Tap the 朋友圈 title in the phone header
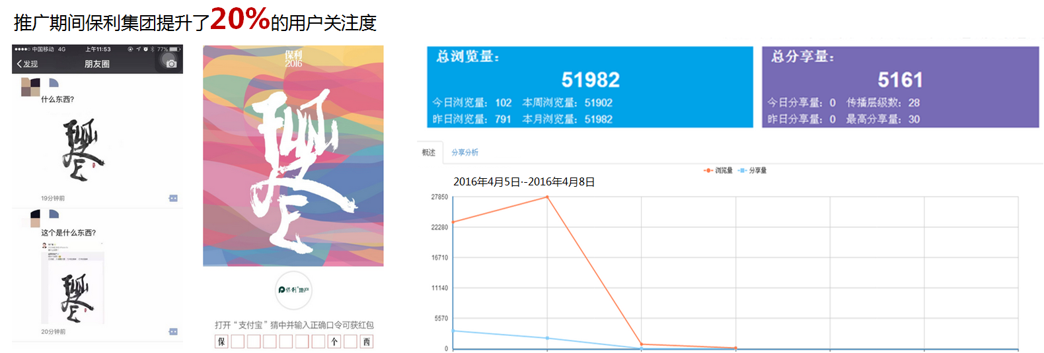The image size is (1044, 353). [x=97, y=64]
